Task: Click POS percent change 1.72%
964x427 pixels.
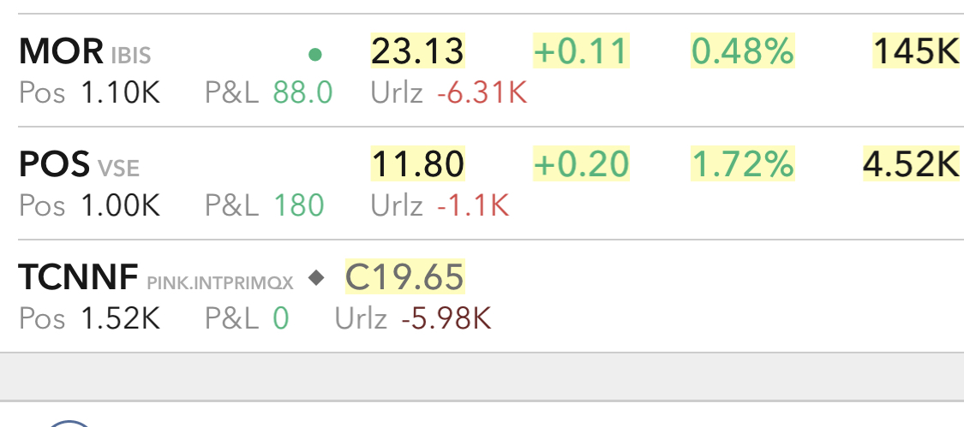Action: click(742, 163)
